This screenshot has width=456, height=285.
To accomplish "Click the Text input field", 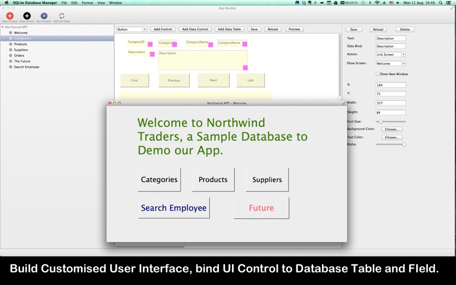I will click(390, 38).
